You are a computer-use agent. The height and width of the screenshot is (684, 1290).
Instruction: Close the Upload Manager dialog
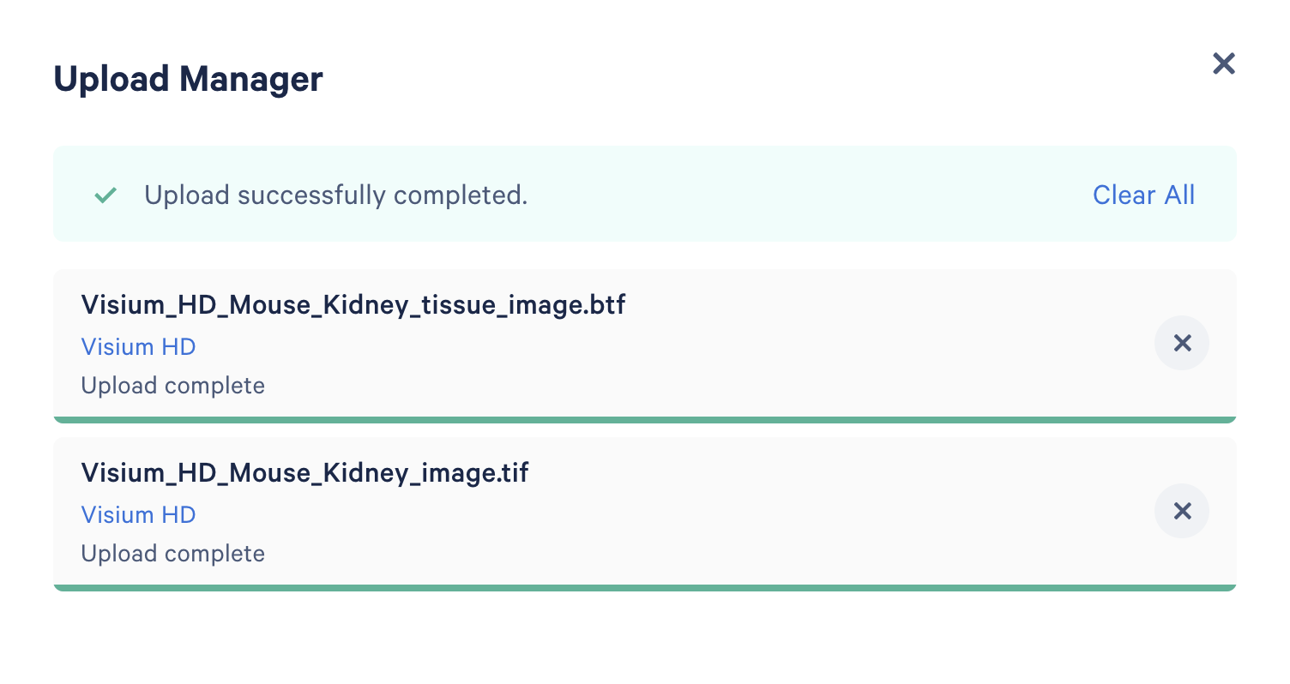click(x=1223, y=63)
